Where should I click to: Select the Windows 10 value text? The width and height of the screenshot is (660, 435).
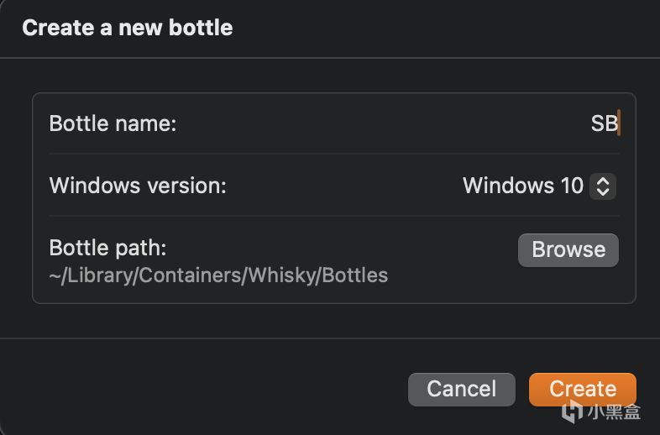tap(522, 186)
